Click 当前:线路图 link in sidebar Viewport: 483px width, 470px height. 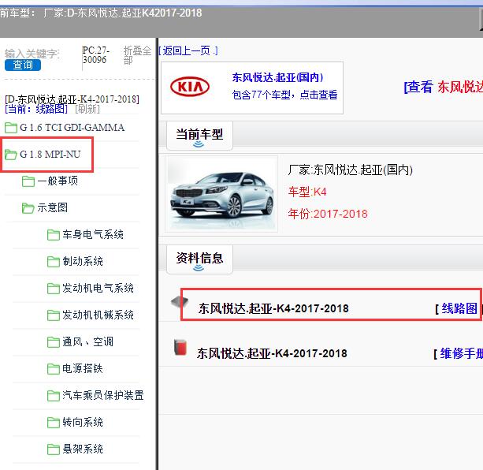point(36,109)
